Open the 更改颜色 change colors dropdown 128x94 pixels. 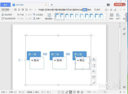pos(49,17)
